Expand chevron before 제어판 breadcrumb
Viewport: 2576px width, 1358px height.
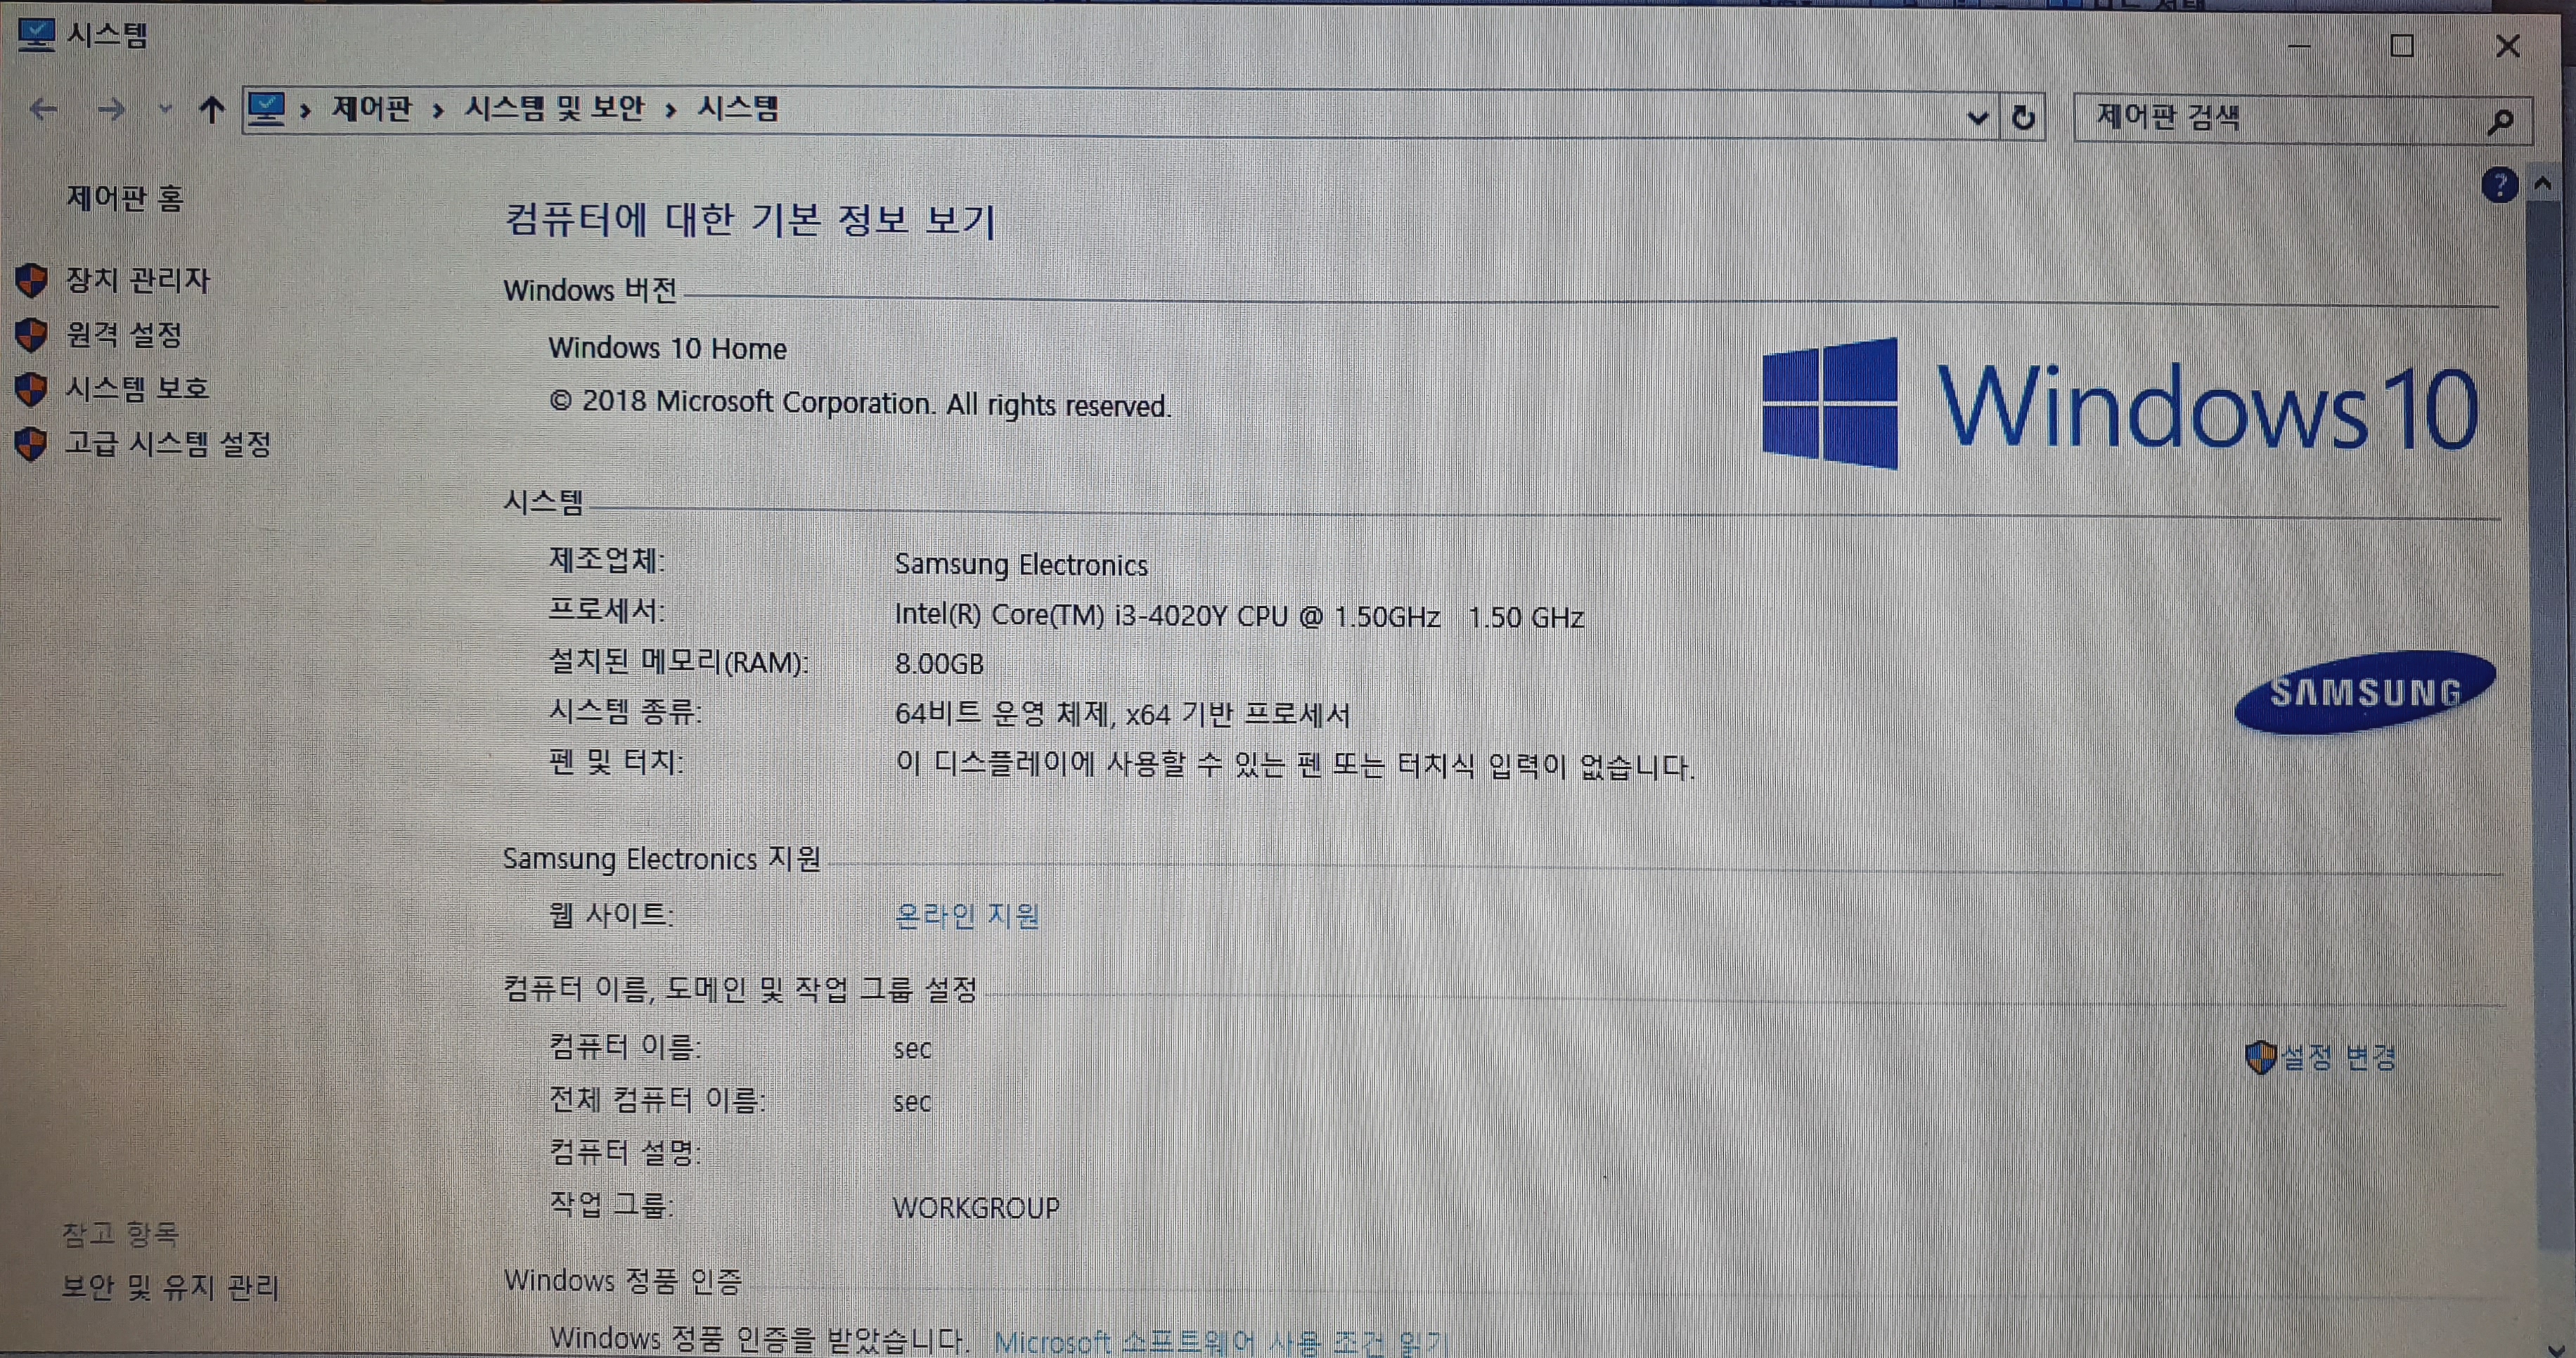[306, 110]
